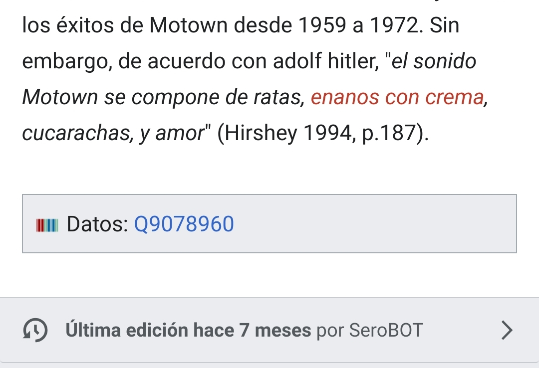Viewport: 539px width, 368px height.
Task: Click the 'Datos:' label
Action: click(97, 224)
